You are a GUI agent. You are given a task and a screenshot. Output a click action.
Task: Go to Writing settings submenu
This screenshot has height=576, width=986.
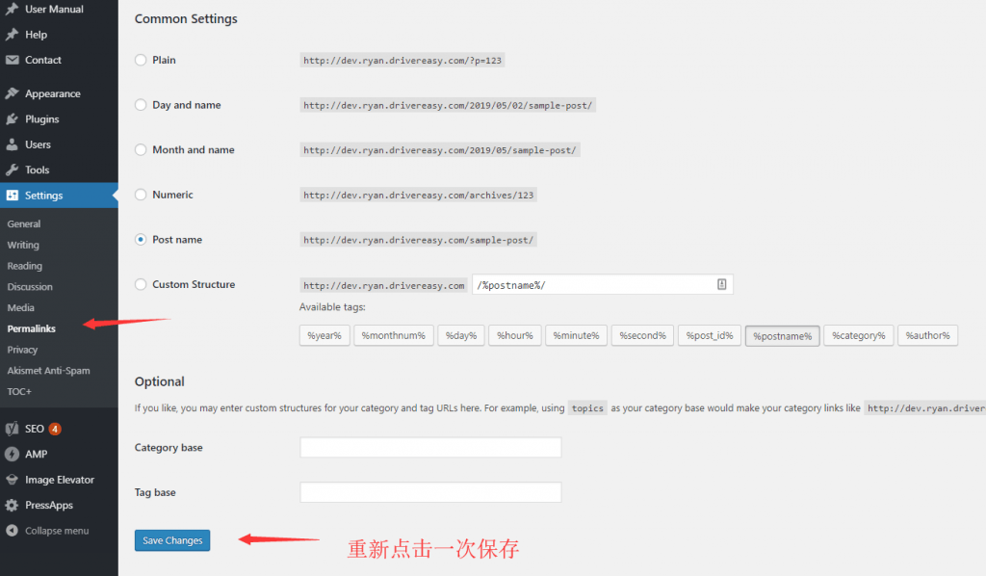23,245
